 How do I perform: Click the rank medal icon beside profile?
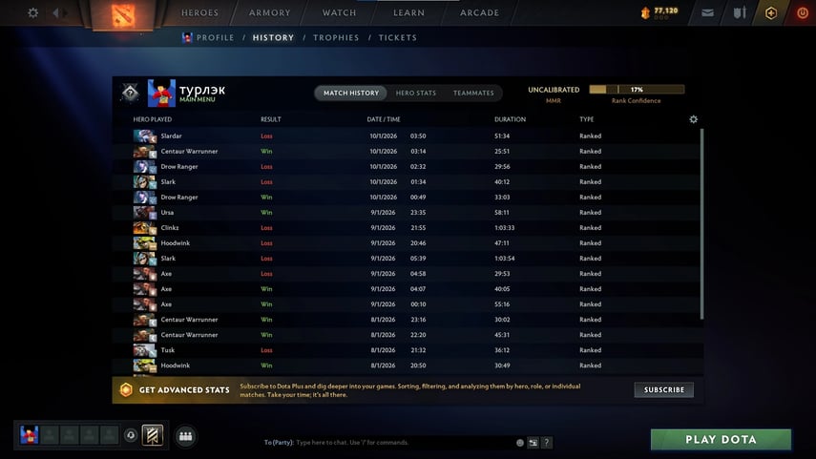130,93
